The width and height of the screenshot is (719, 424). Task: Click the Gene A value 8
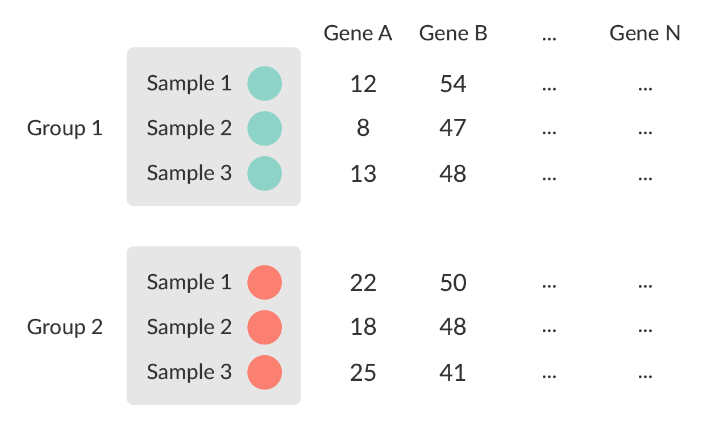(x=363, y=128)
